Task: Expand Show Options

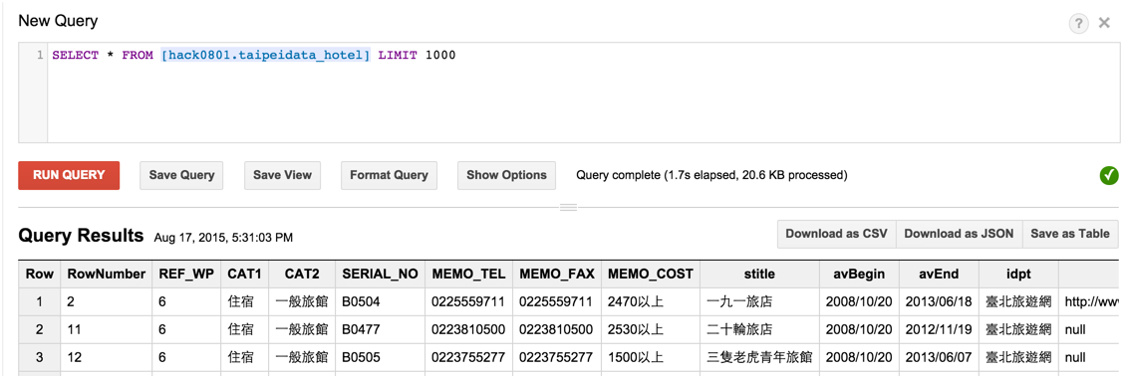Action: [506, 175]
